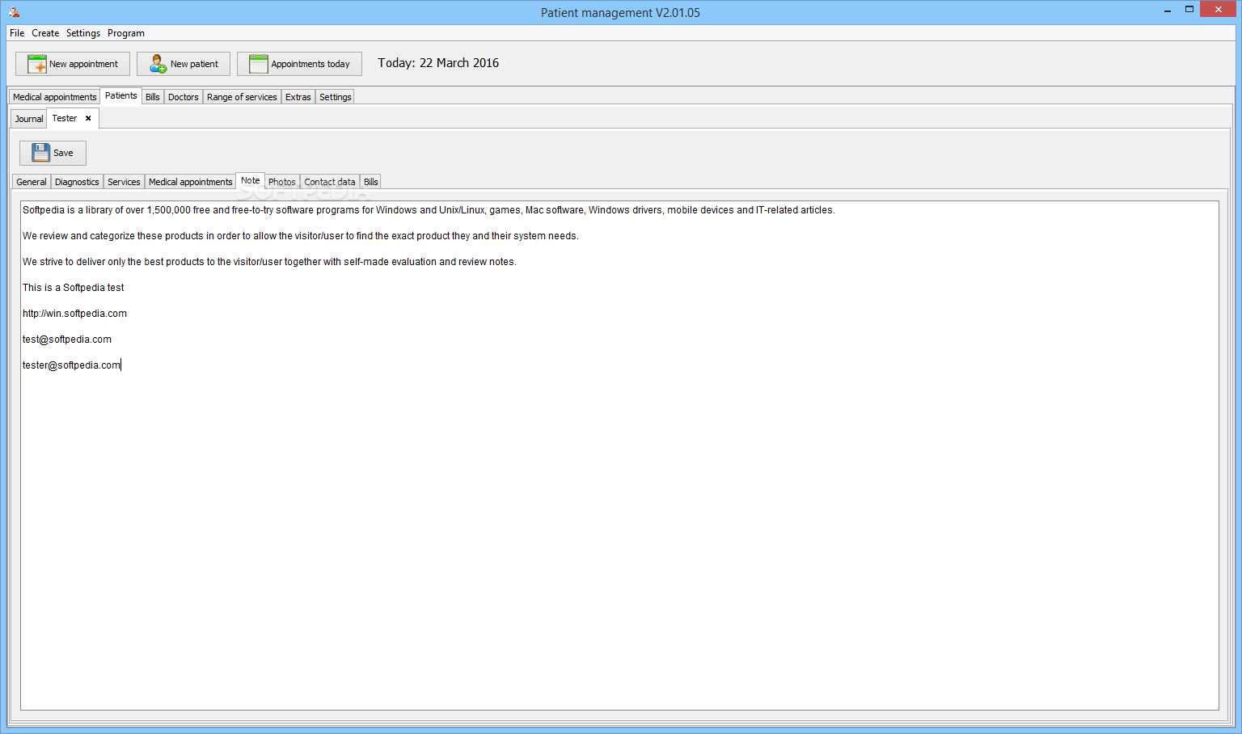Click the Save button label
Viewport: 1242px width, 734px height.
click(63, 153)
